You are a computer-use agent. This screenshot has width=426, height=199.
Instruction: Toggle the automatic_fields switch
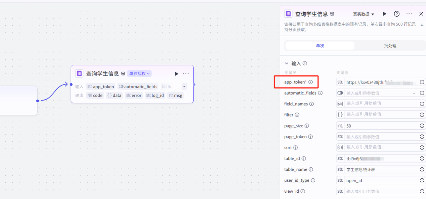[340, 93]
